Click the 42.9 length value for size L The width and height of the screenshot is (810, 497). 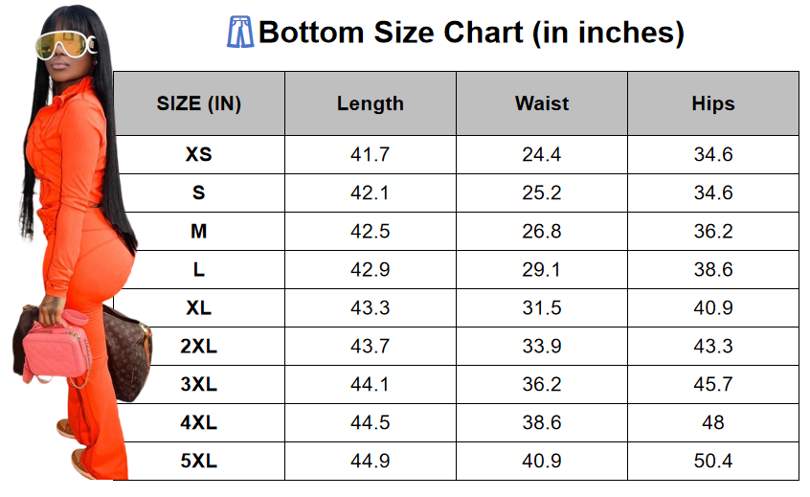coord(371,269)
